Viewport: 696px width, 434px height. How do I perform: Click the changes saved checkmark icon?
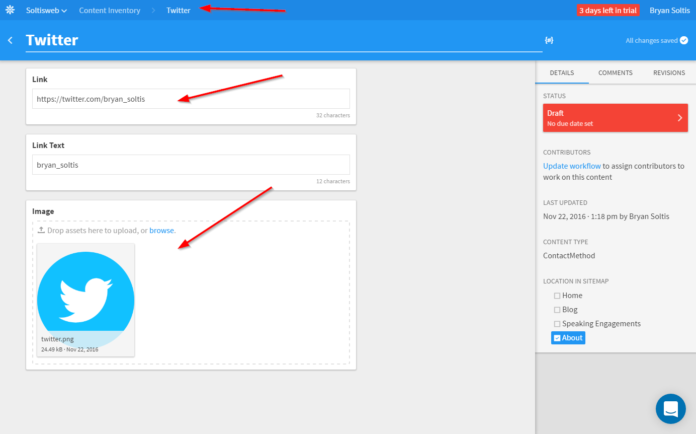[x=684, y=40]
